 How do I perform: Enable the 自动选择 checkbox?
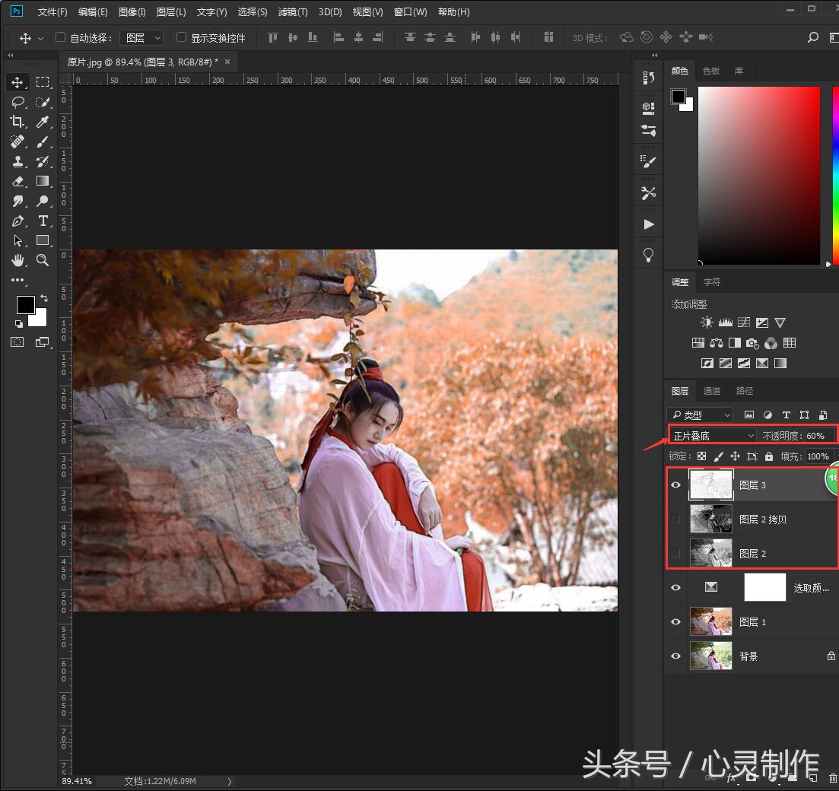point(59,37)
